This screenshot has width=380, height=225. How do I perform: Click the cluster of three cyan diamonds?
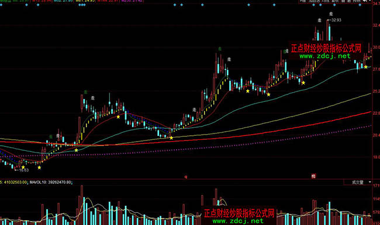[x=82, y=5]
